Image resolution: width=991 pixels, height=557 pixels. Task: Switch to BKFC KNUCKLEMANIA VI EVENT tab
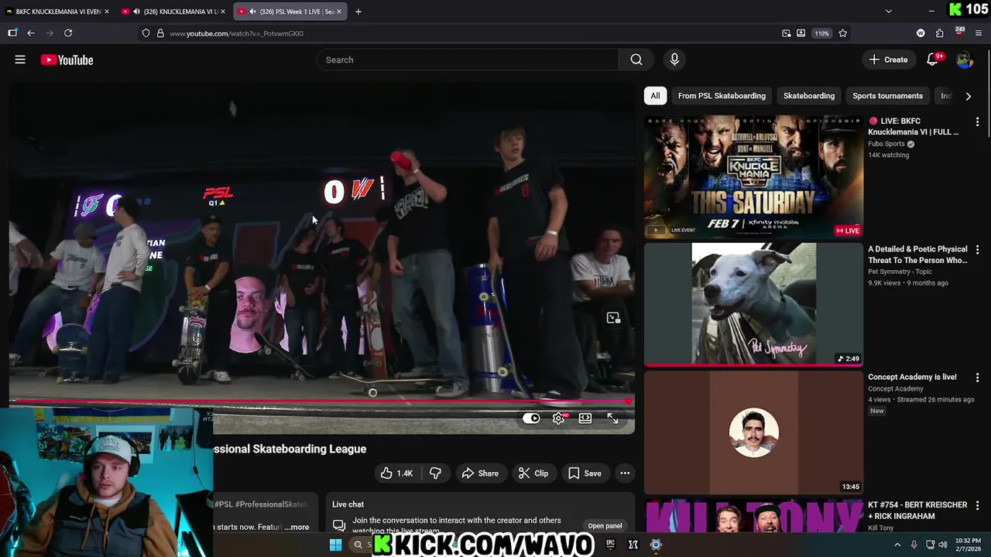coord(56,12)
